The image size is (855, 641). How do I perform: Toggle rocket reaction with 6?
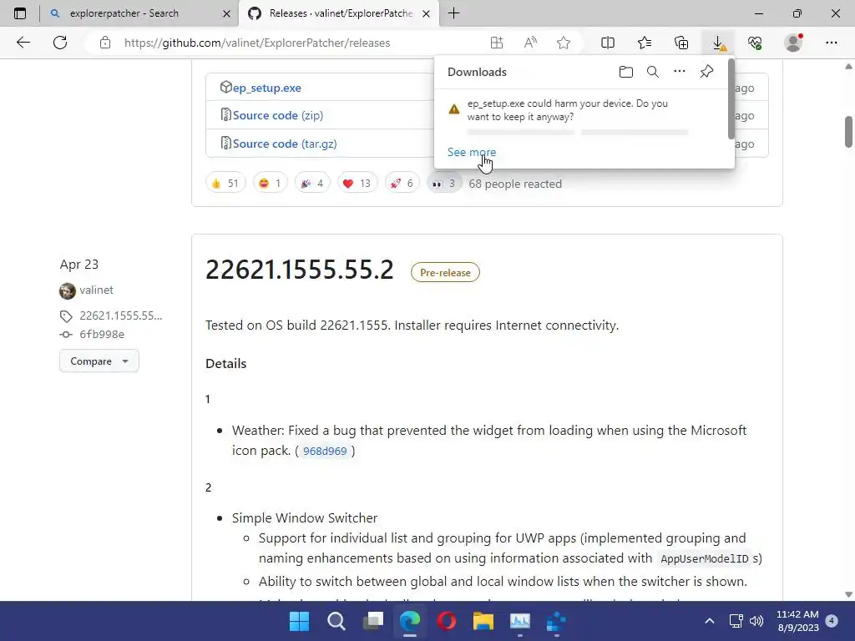click(402, 183)
